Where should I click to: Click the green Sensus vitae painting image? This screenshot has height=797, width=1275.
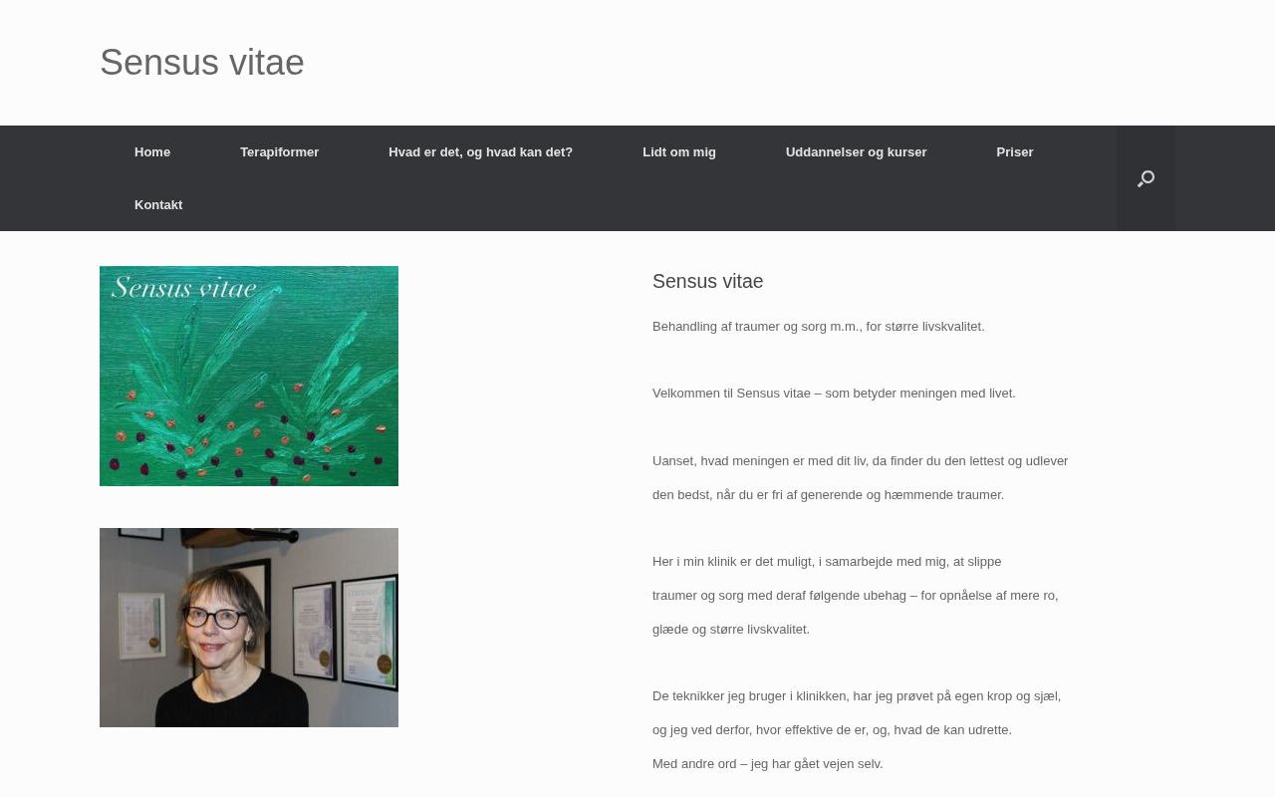pos(249,376)
